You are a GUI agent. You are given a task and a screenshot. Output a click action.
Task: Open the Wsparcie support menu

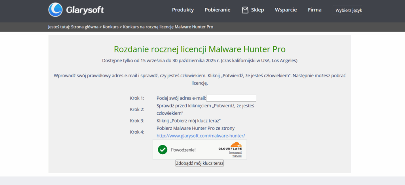286,10
